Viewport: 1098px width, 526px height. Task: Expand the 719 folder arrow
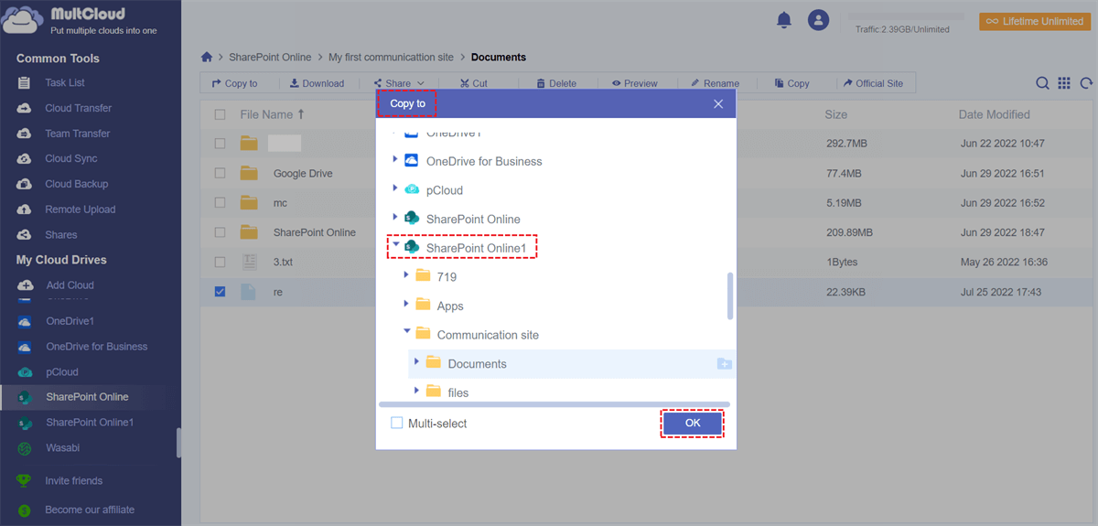click(406, 275)
